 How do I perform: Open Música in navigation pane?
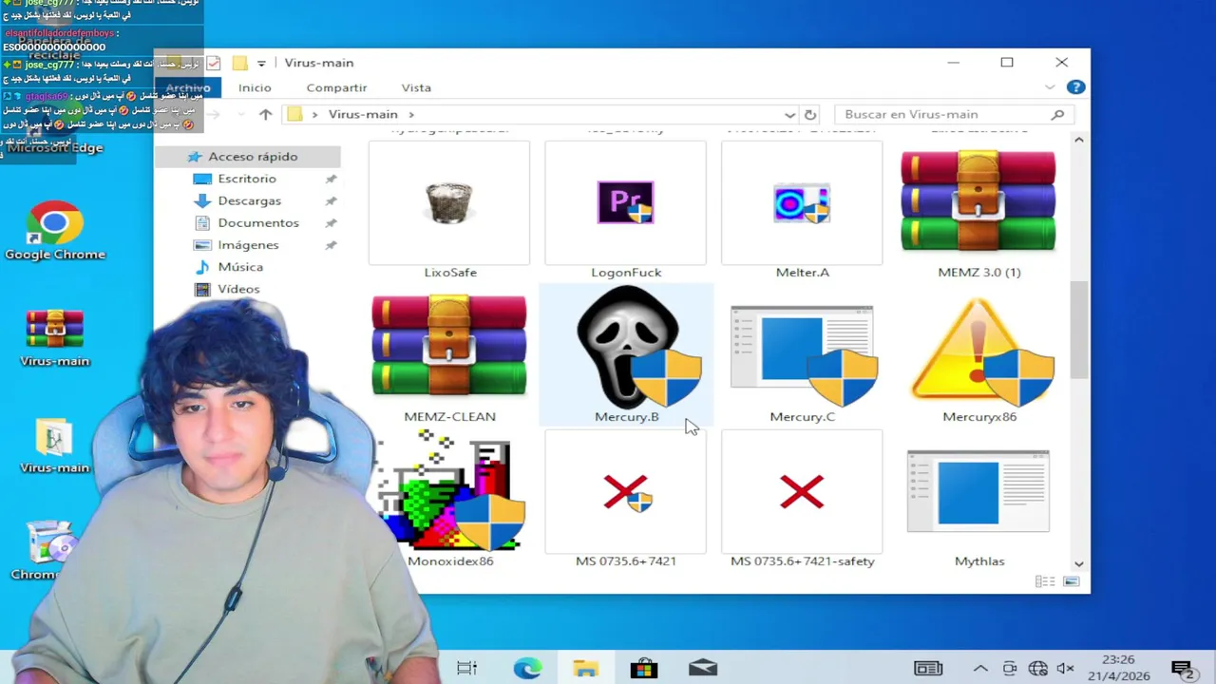pyautogui.click(x=239, y=267)
